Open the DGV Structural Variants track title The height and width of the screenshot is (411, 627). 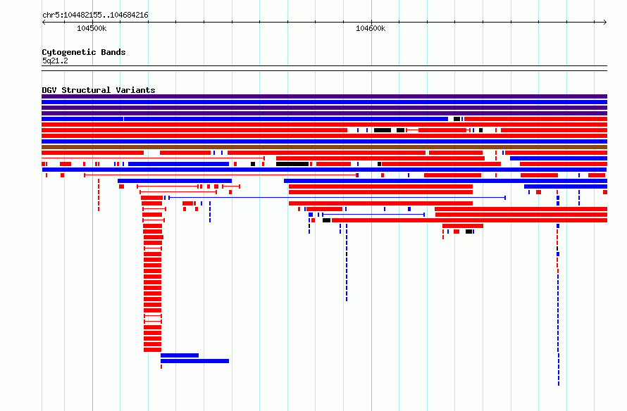tap(99, 90)
